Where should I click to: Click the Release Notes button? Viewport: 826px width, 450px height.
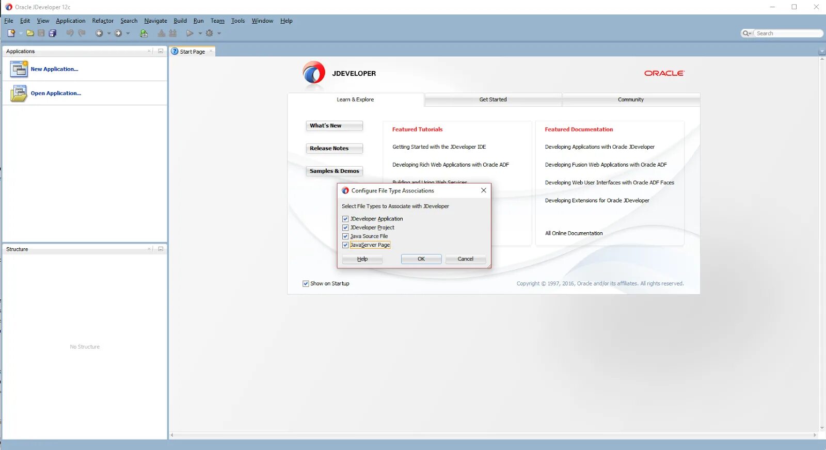334,149
